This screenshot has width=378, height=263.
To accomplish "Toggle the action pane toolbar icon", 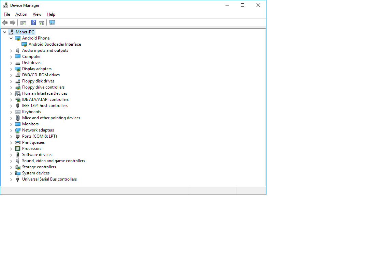I will 42,23.
